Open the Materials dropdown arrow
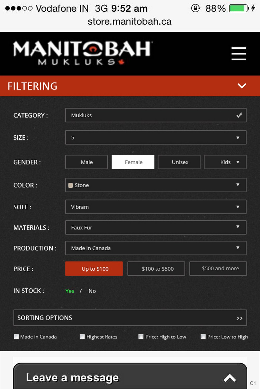The width and height of the screenshot is (260, 389). [238, 227]
